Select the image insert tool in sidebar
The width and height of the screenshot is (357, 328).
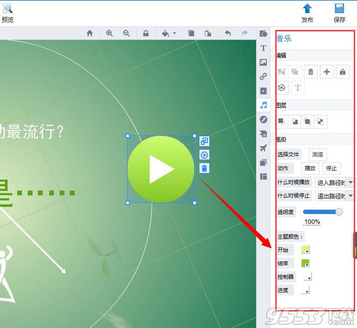click(x=263, y=62)
